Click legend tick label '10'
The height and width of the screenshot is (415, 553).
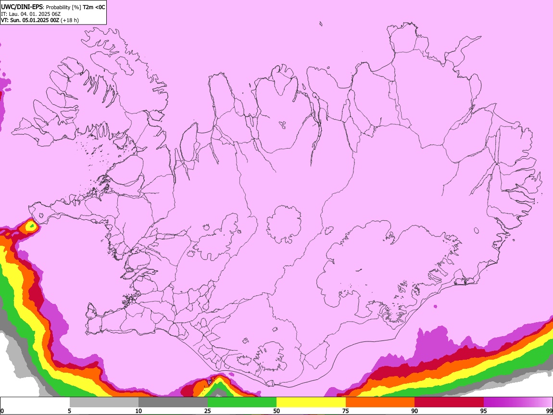pyautogui.click(x=138, y=411)
